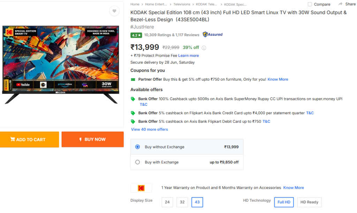357x213 pixels.
Task: Expand View 40 more offers
Action: coord(149,129)
